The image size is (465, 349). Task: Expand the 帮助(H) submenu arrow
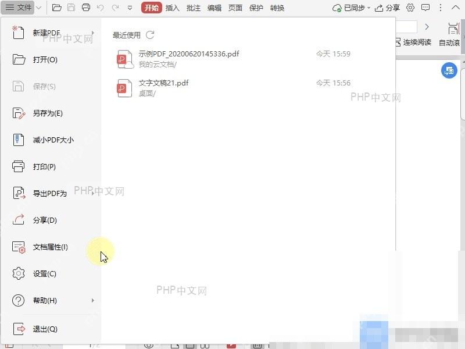93,300
